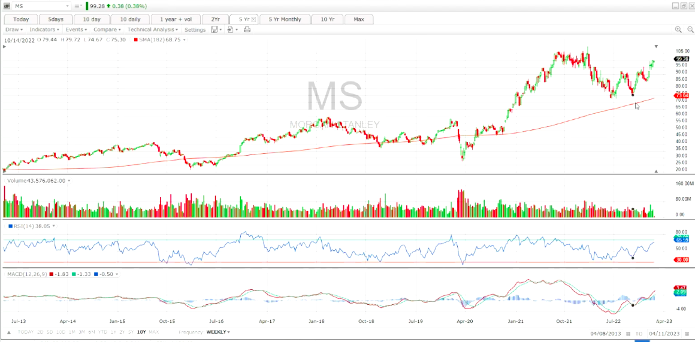
Task: Click the chart type icon beside the MS symbol box
Action: [7, 6]
